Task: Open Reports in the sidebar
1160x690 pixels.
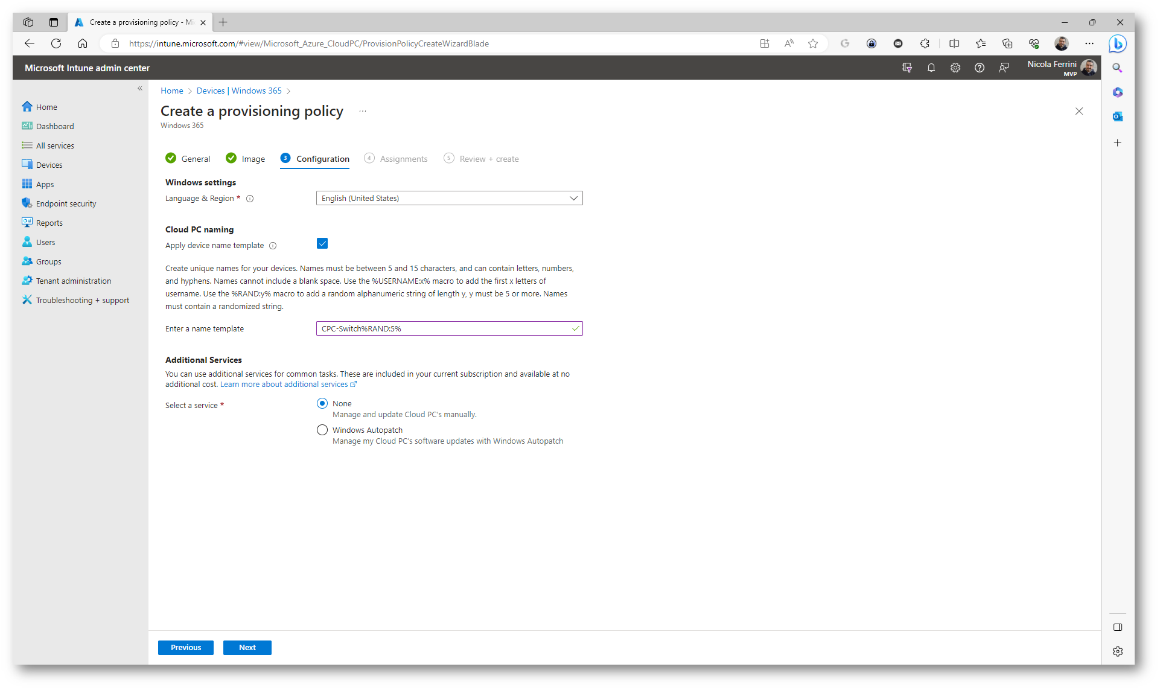Action: 42,223
